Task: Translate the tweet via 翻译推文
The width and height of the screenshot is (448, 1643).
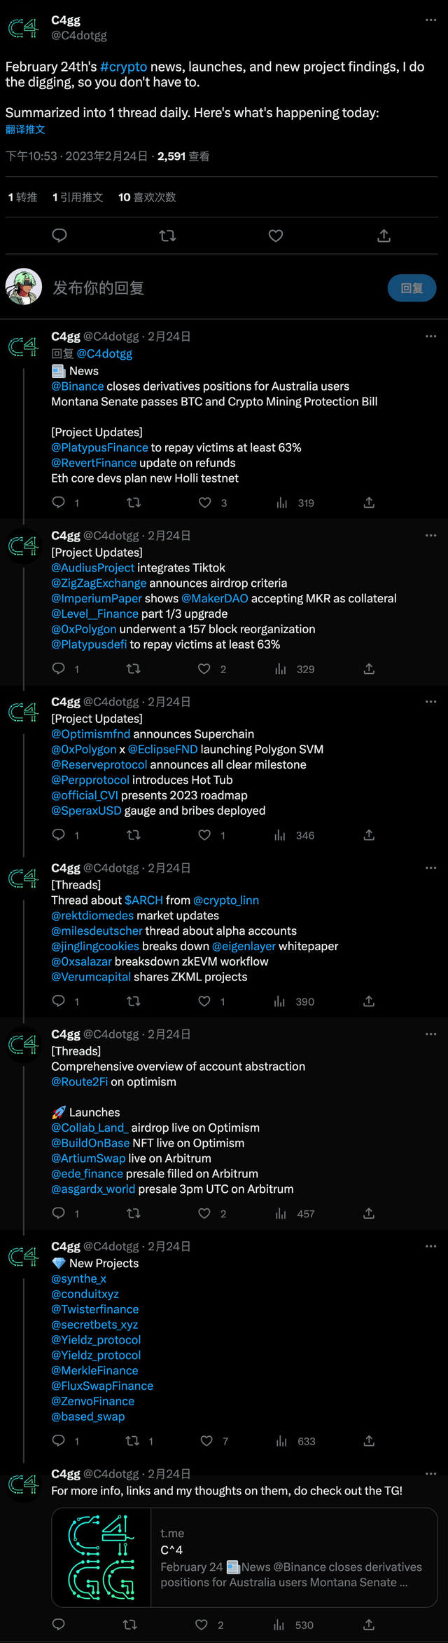Action: point(25,130)
